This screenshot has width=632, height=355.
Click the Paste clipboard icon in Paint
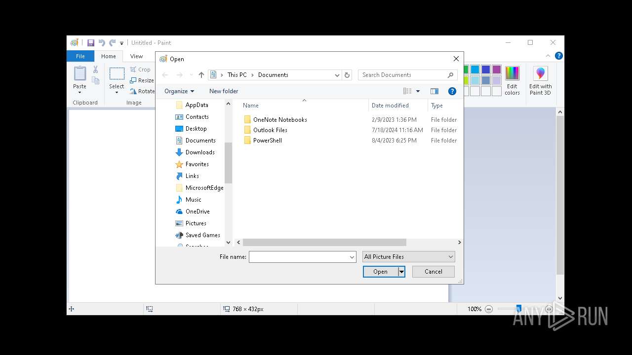79,73
